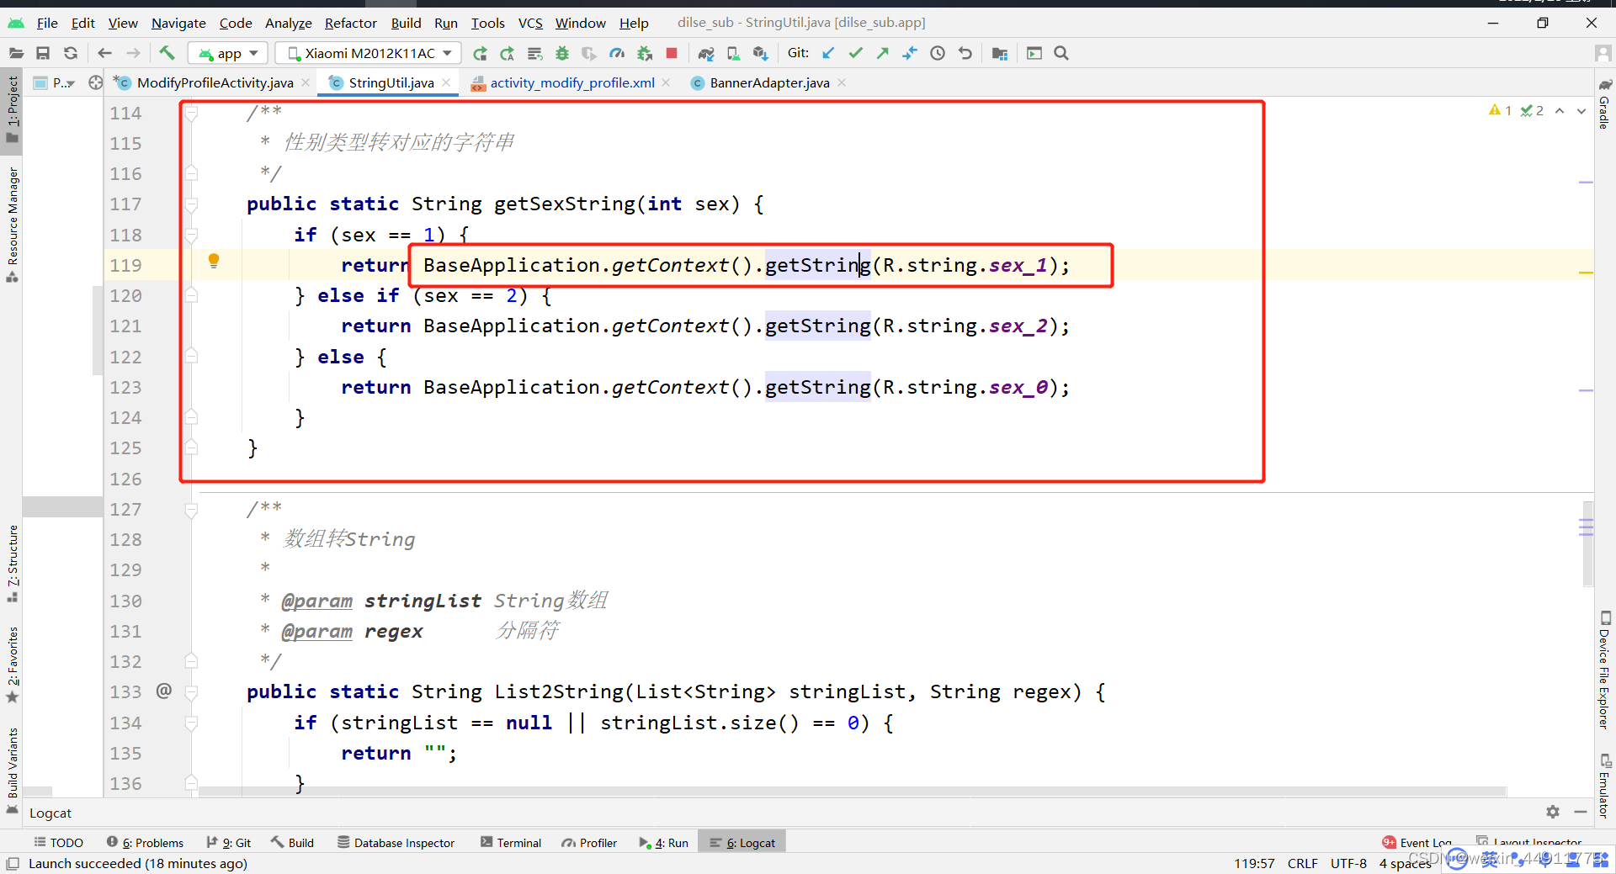The width and height of the screenshot is (1616, 874).
Task: Open the VCS menu
Action: [530, 23]
